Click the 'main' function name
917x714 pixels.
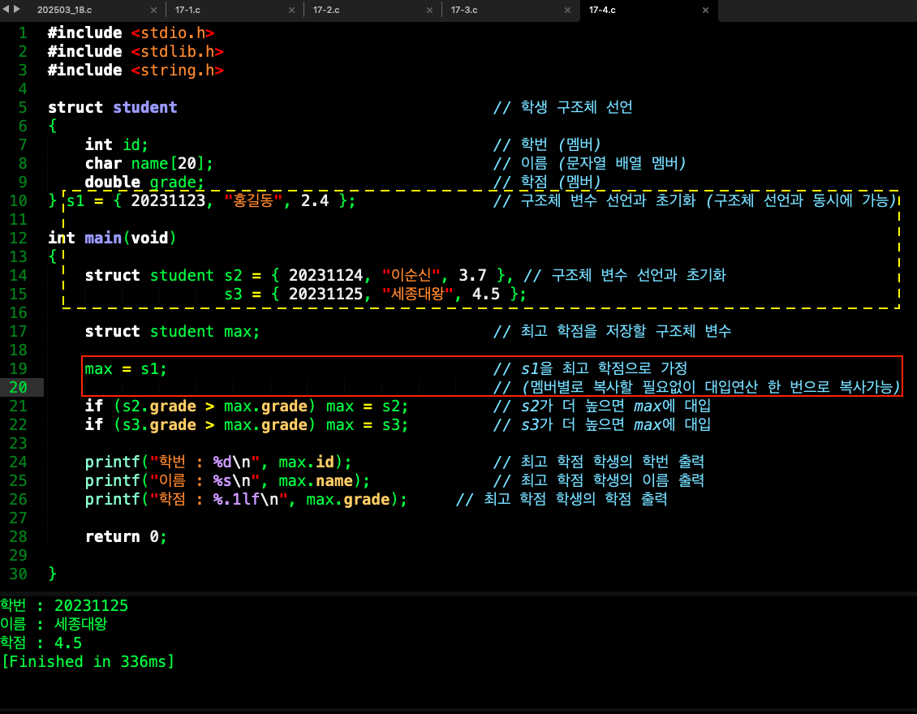pyautogui.click(x=103, y=238)
